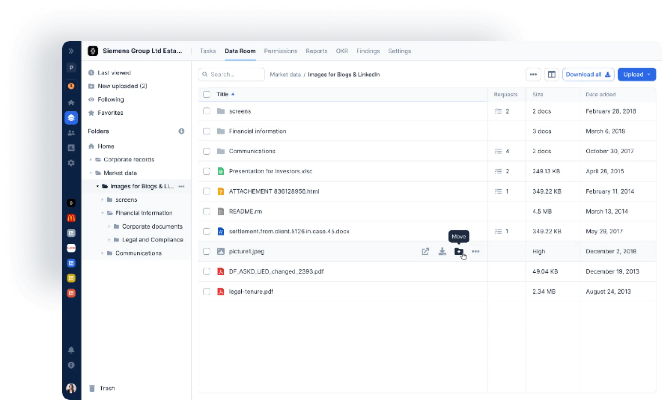Expand the sidebar with double chevron icon
Image resolution: width=662 pixels, height=400 pixels.
(x=71, y=51)
